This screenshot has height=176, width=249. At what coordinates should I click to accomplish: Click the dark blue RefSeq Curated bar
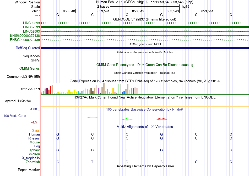tap(145, 48)
